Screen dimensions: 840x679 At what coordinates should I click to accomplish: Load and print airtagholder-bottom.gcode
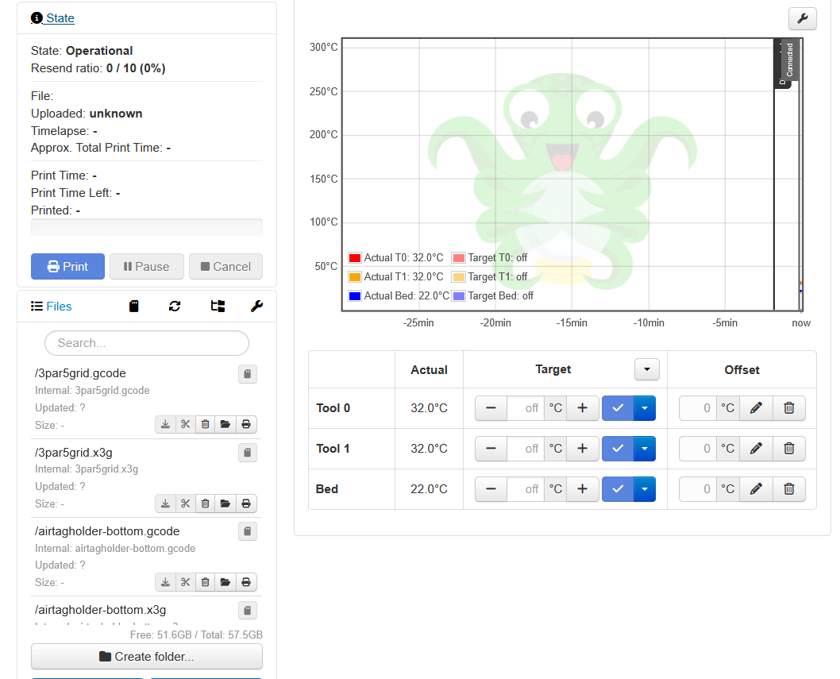246,582
